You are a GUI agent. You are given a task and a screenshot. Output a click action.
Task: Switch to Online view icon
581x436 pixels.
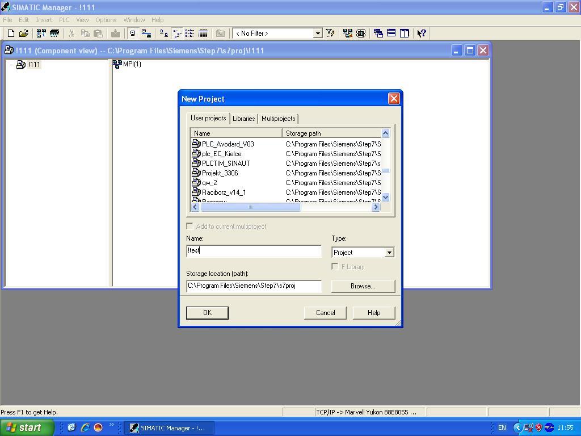point(146,33)
